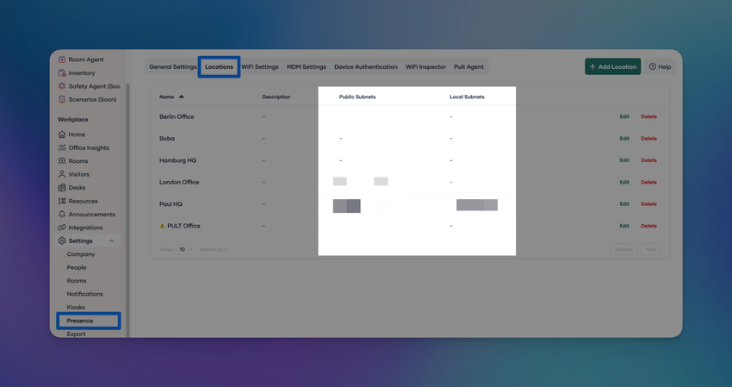
Task: Select Presence in Settings submenu
Action: click(x=80, y=321)
